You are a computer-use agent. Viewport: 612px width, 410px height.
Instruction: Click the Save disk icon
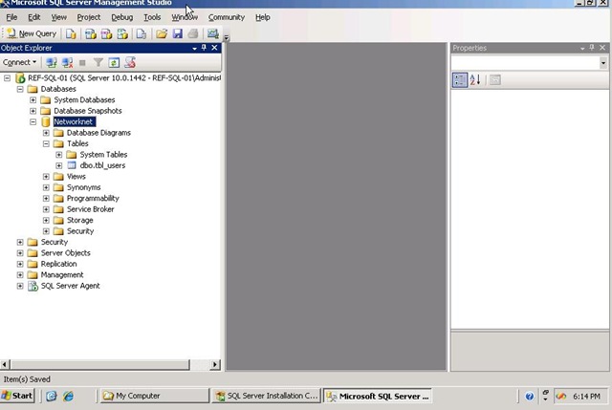pyautogui.click(x=178, y=34)
